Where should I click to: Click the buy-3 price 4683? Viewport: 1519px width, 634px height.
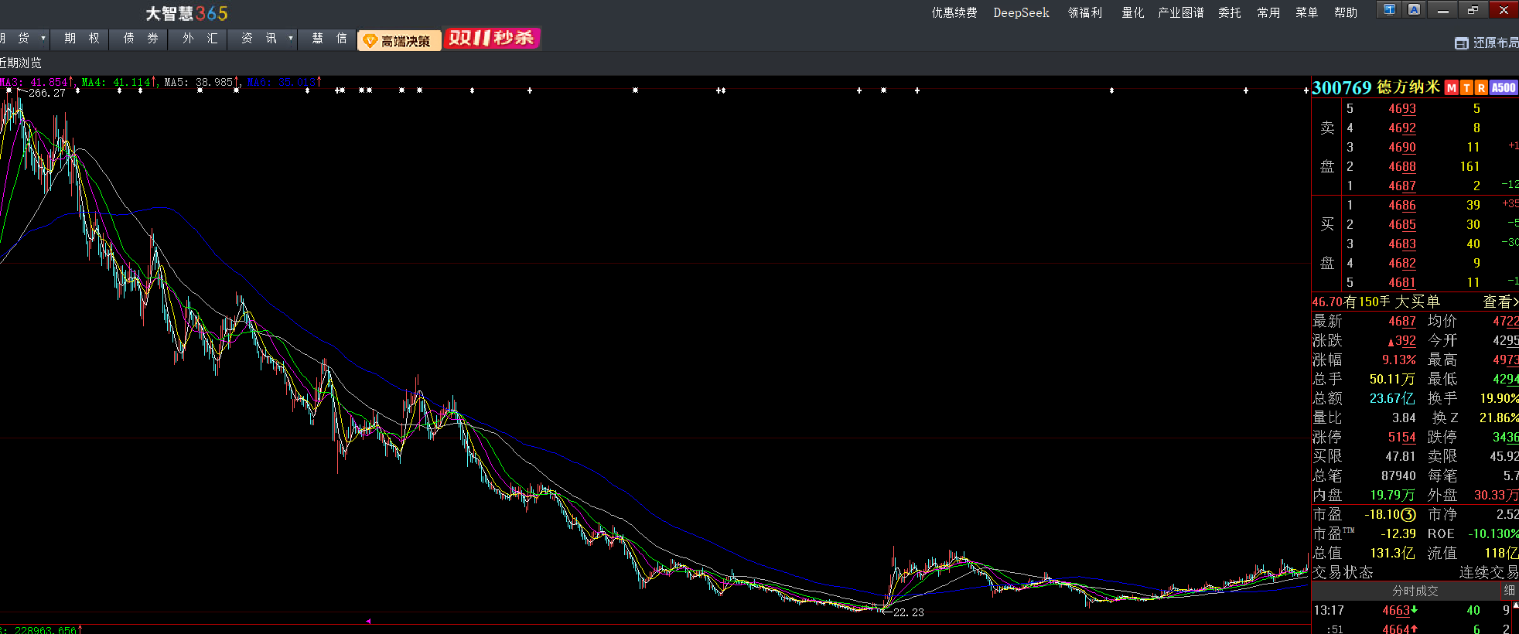click(1401, 244)
